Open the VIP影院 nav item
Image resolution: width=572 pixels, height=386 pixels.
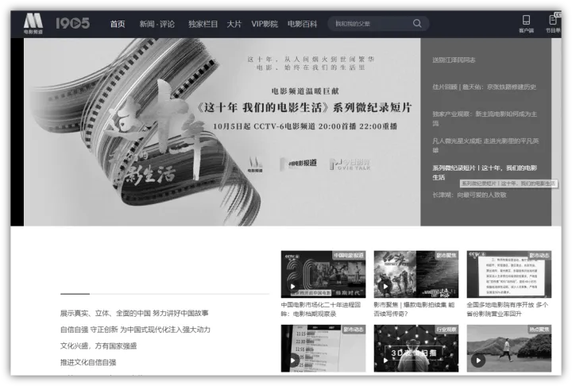click(x=265, y=24)
